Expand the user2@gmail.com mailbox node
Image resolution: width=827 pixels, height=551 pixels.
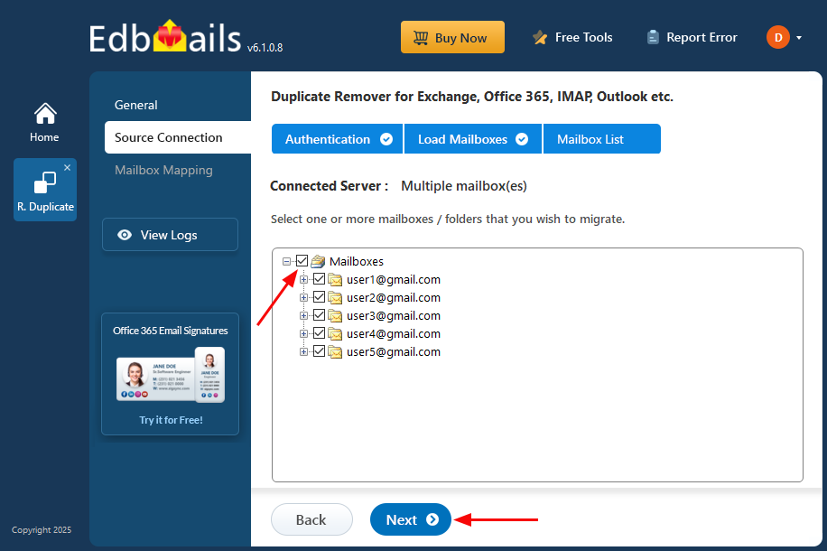pos(304,297)
